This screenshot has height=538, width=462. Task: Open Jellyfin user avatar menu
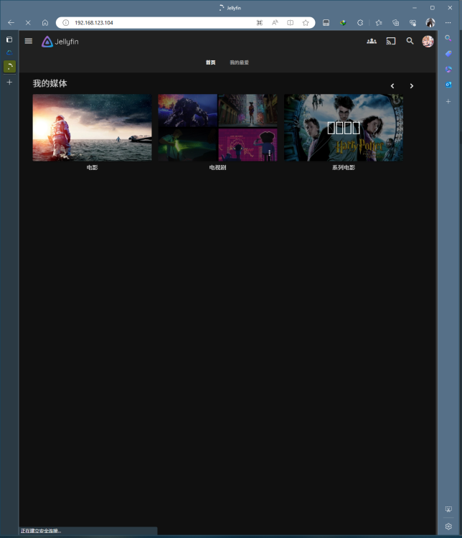click(428, 41)
